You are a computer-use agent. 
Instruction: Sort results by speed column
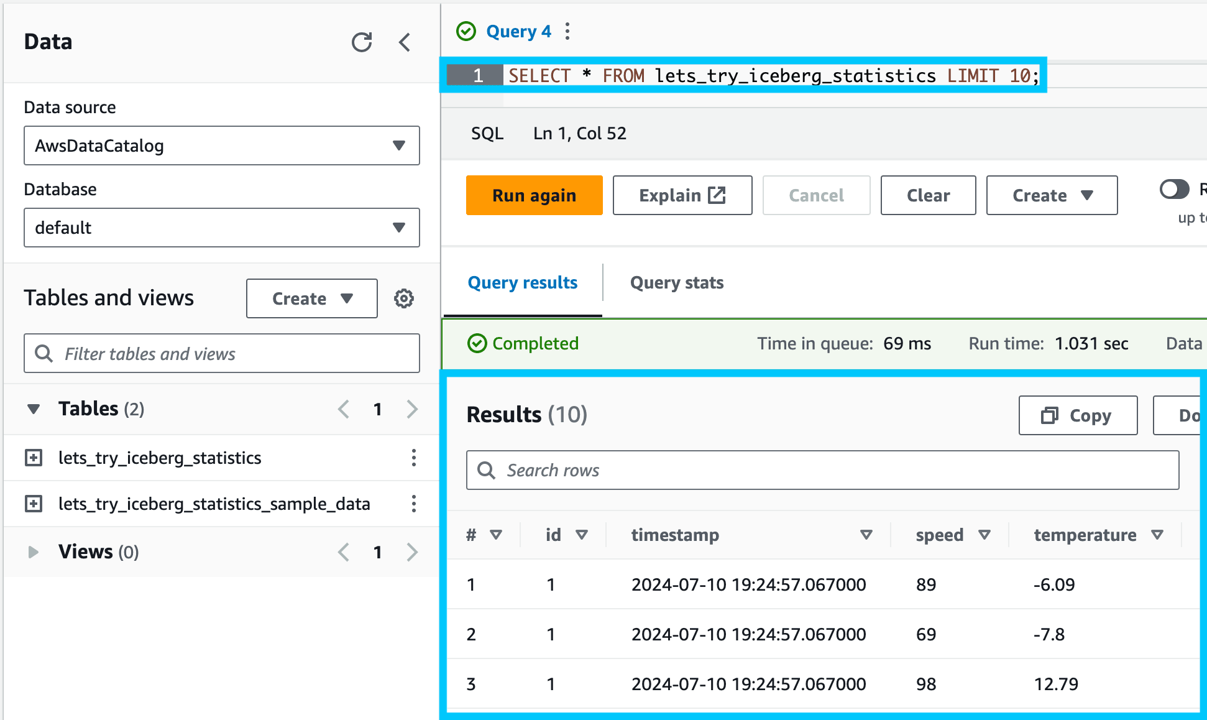coord(984,535)
